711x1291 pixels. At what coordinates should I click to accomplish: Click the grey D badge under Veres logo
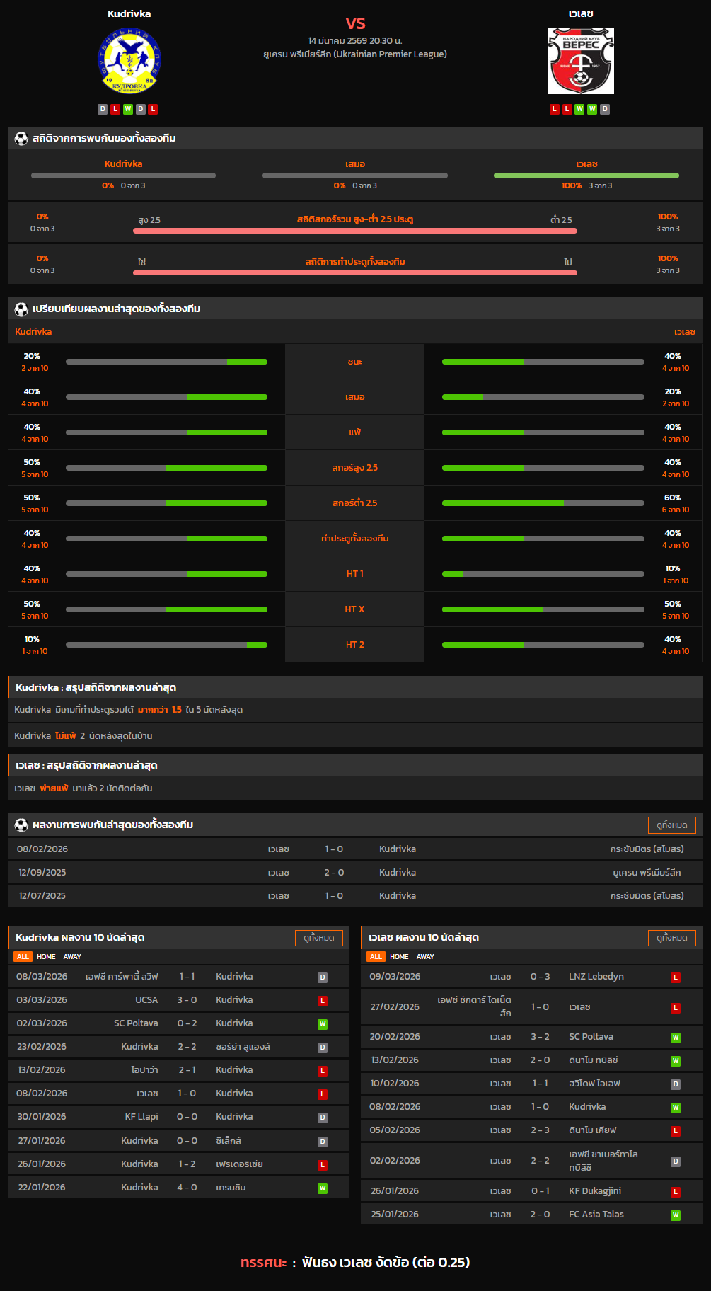point(605,109)
